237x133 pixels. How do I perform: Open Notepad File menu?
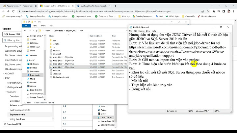[131, 31]
